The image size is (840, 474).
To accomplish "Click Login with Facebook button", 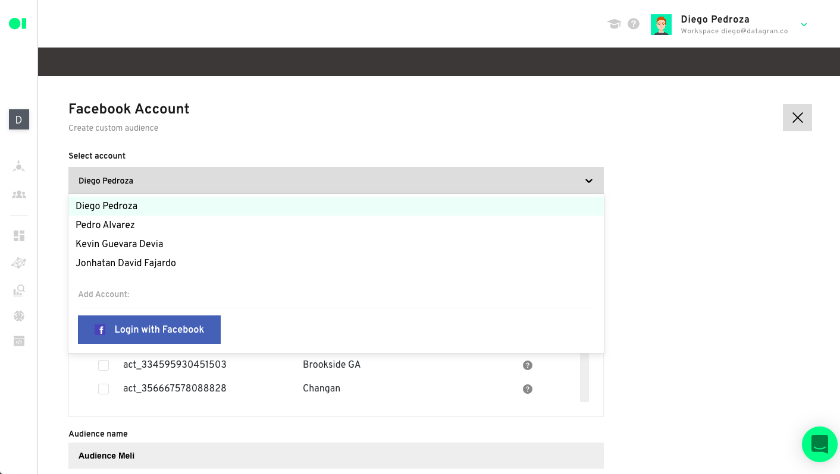I will [149, 330].
